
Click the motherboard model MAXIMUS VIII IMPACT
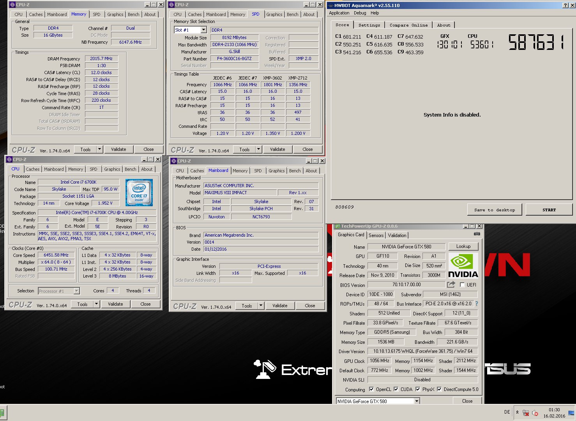[x=240, y=193]
